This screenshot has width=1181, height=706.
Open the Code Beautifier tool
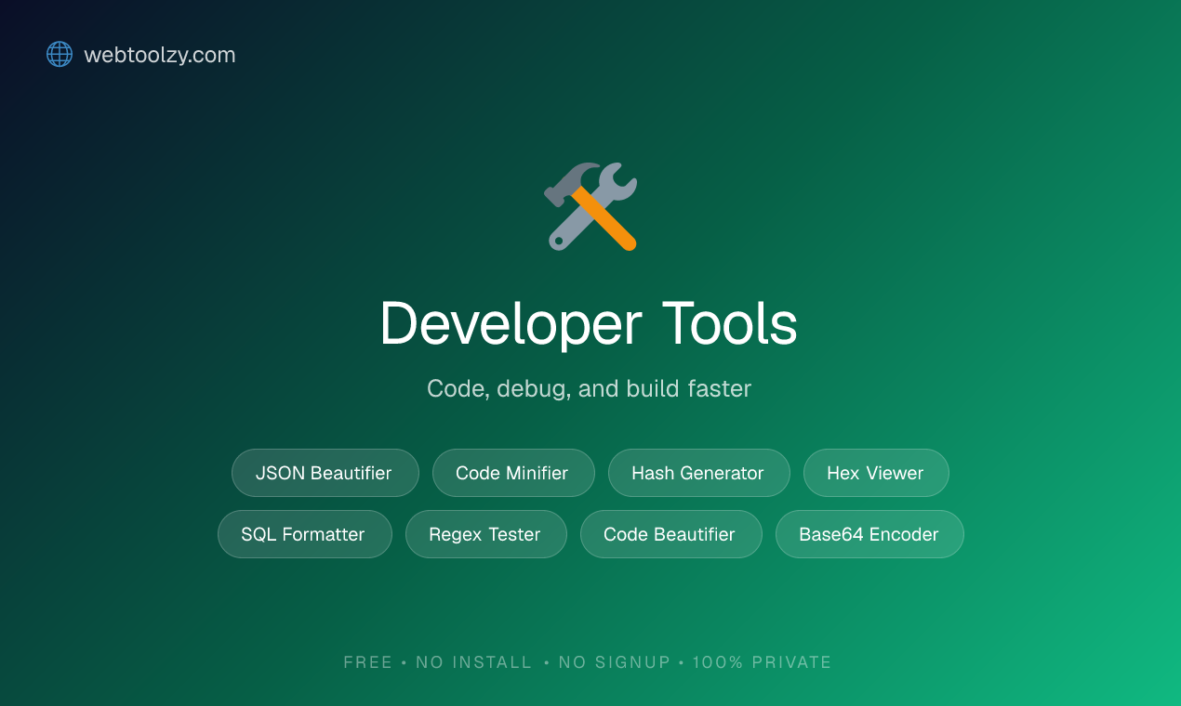point(670,534)
